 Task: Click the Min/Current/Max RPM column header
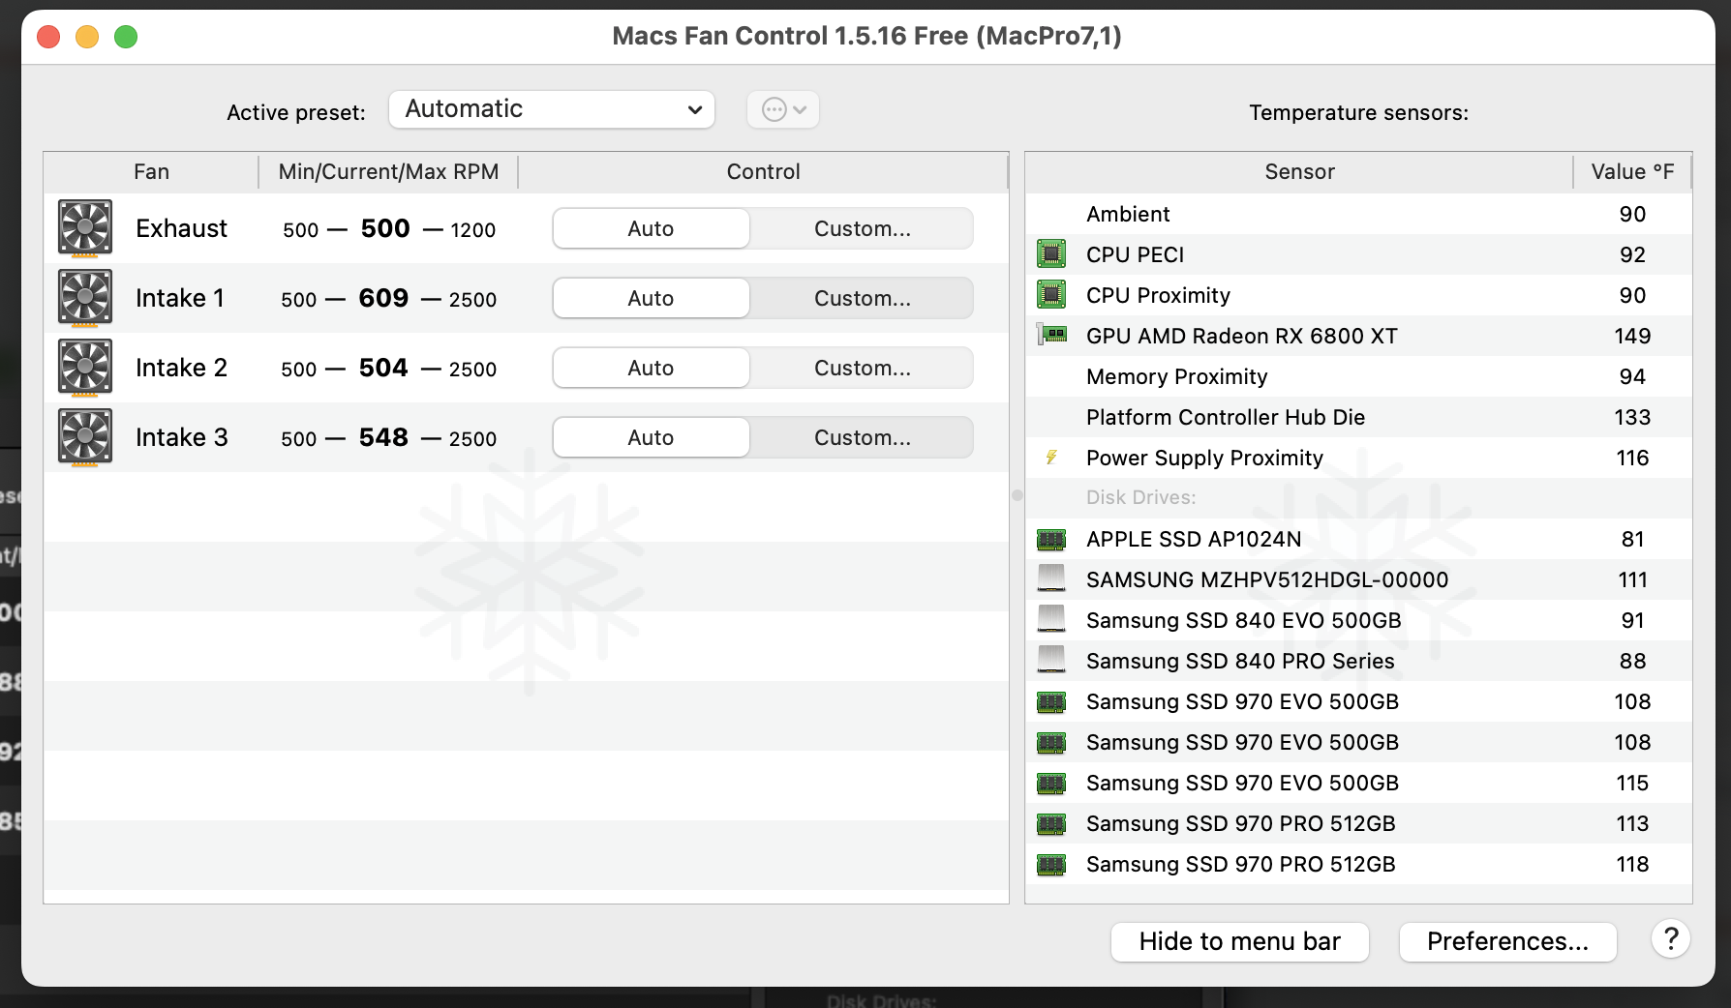pos(388,171)
